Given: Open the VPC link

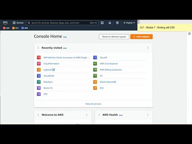Looking at the screenshot, I should click(x=46, y=94).
